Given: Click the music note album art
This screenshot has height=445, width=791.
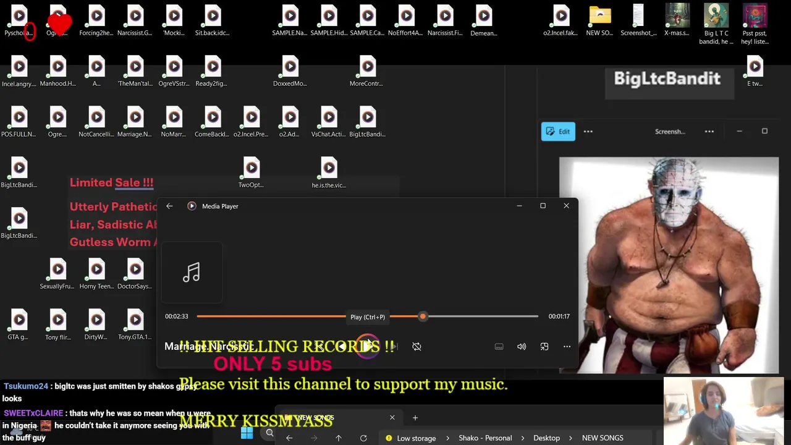Looking at the screenshot, I should [x=192, y=273].
